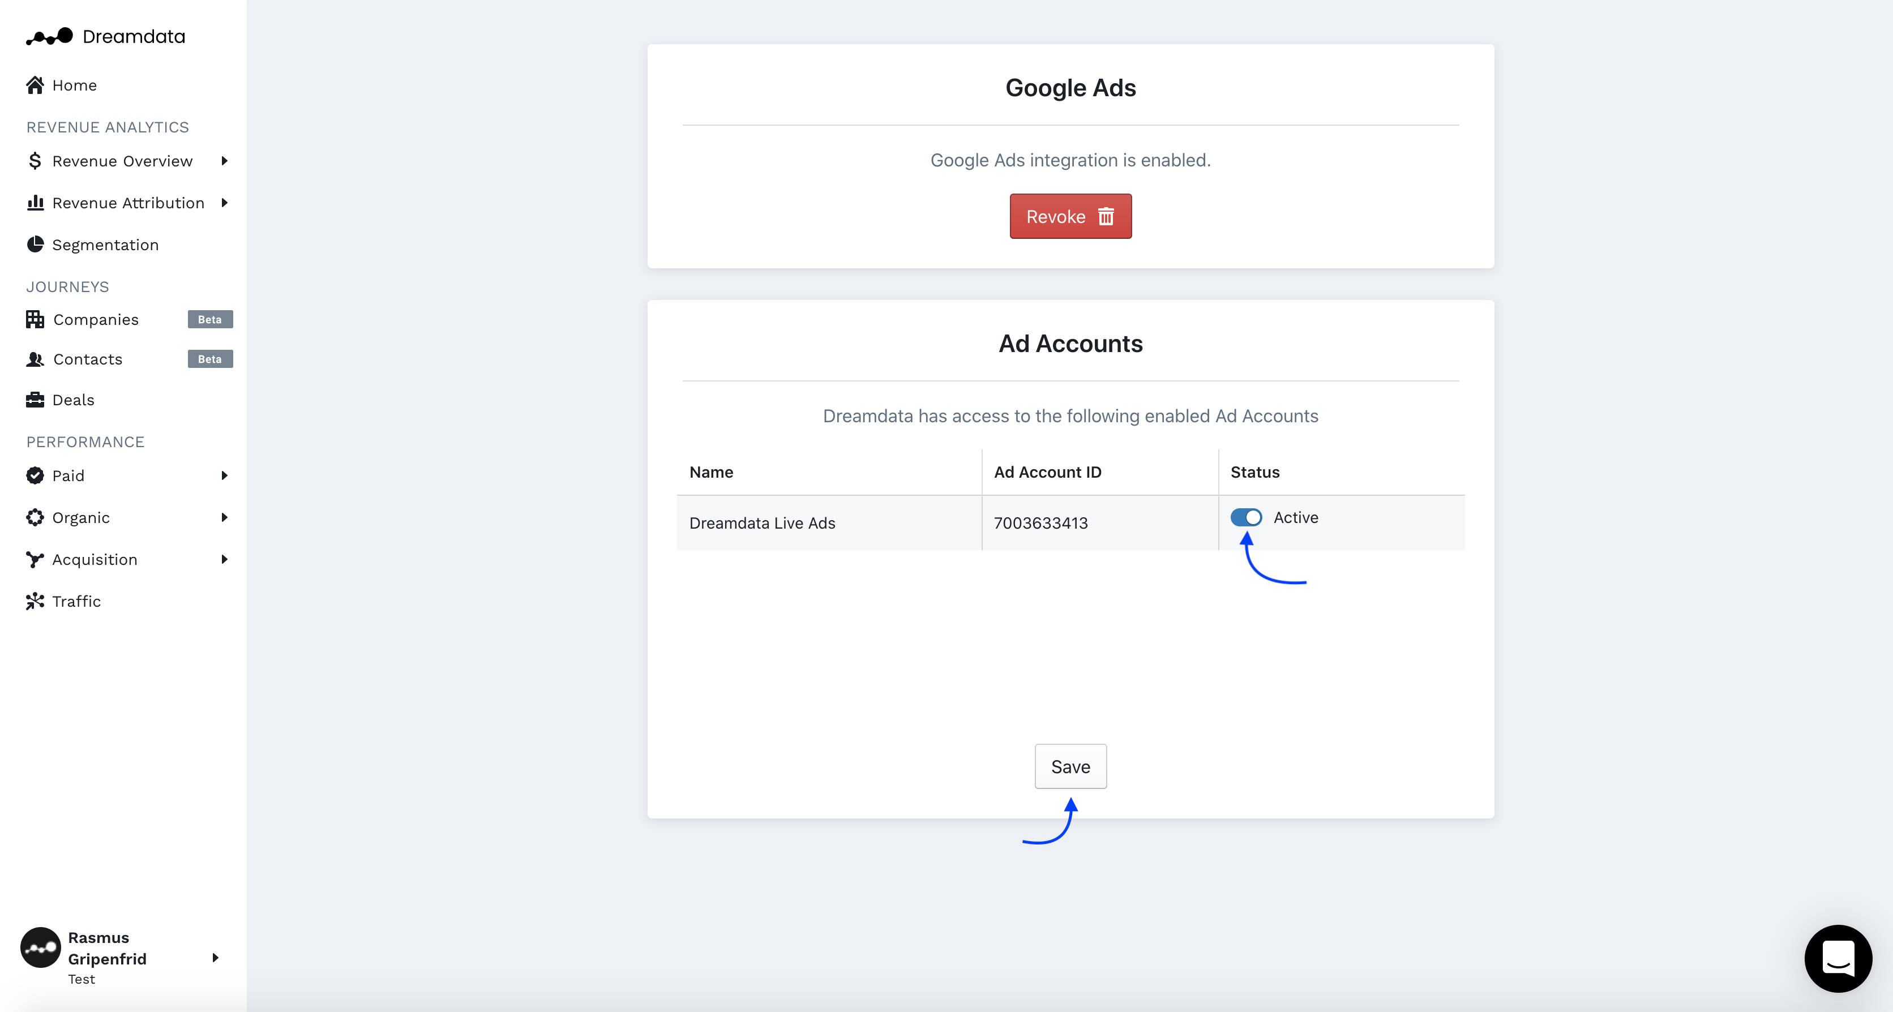Click the Companies building icon
Viewport: 1893px width, 1012px height.
tap(35, 319)
